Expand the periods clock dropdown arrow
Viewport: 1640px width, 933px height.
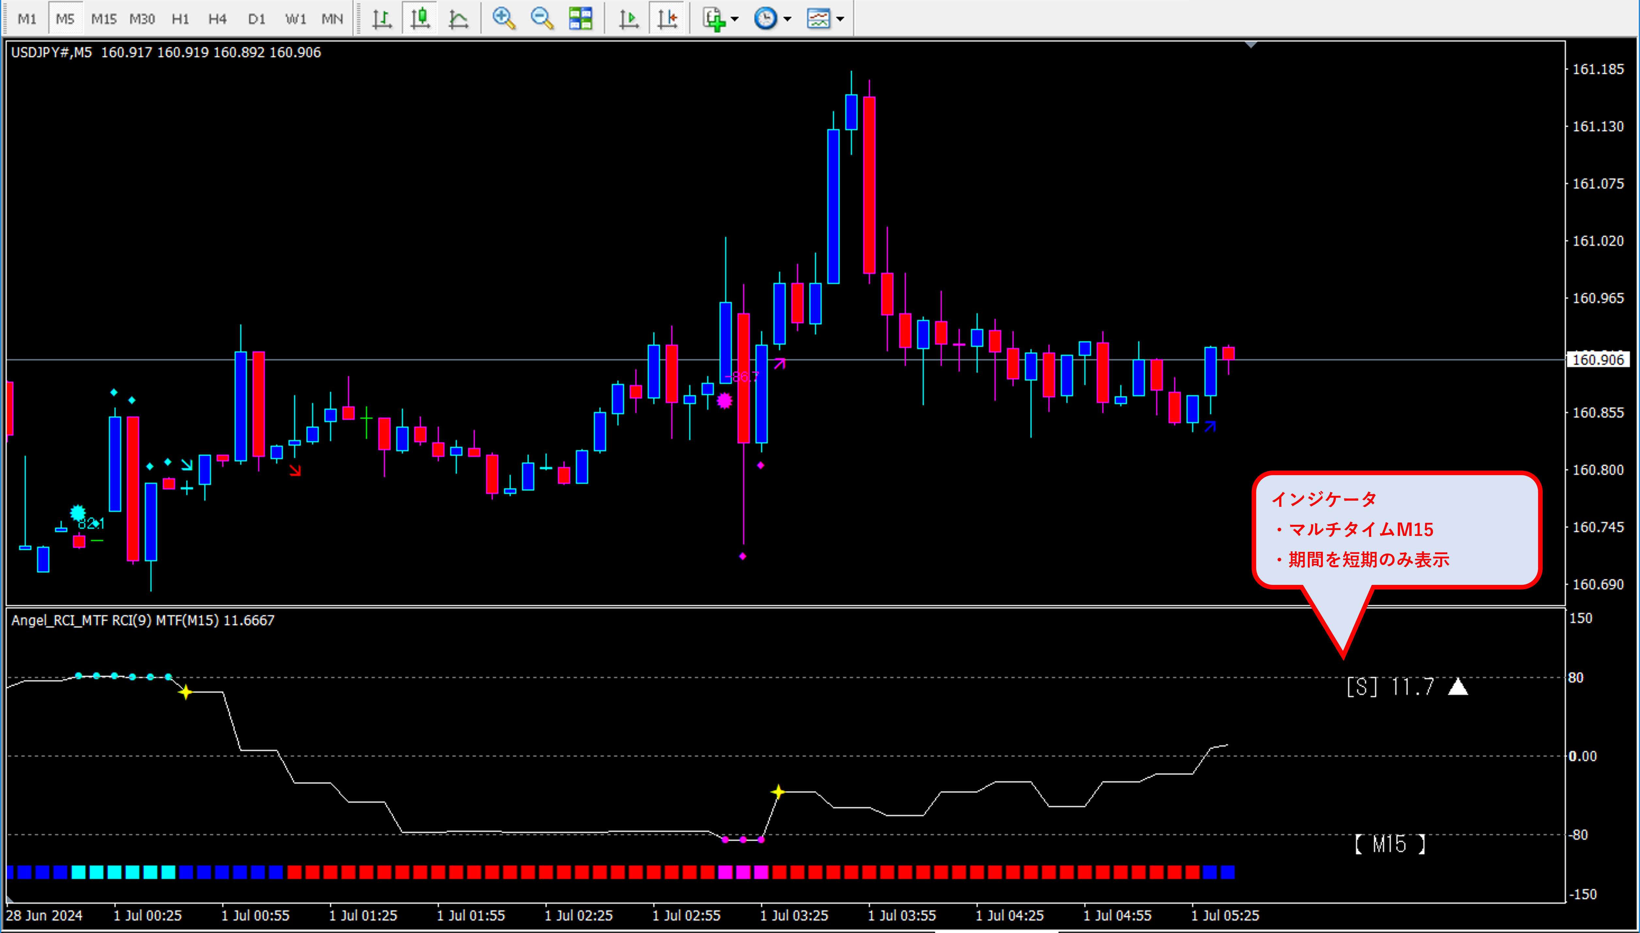pos(788,19)
